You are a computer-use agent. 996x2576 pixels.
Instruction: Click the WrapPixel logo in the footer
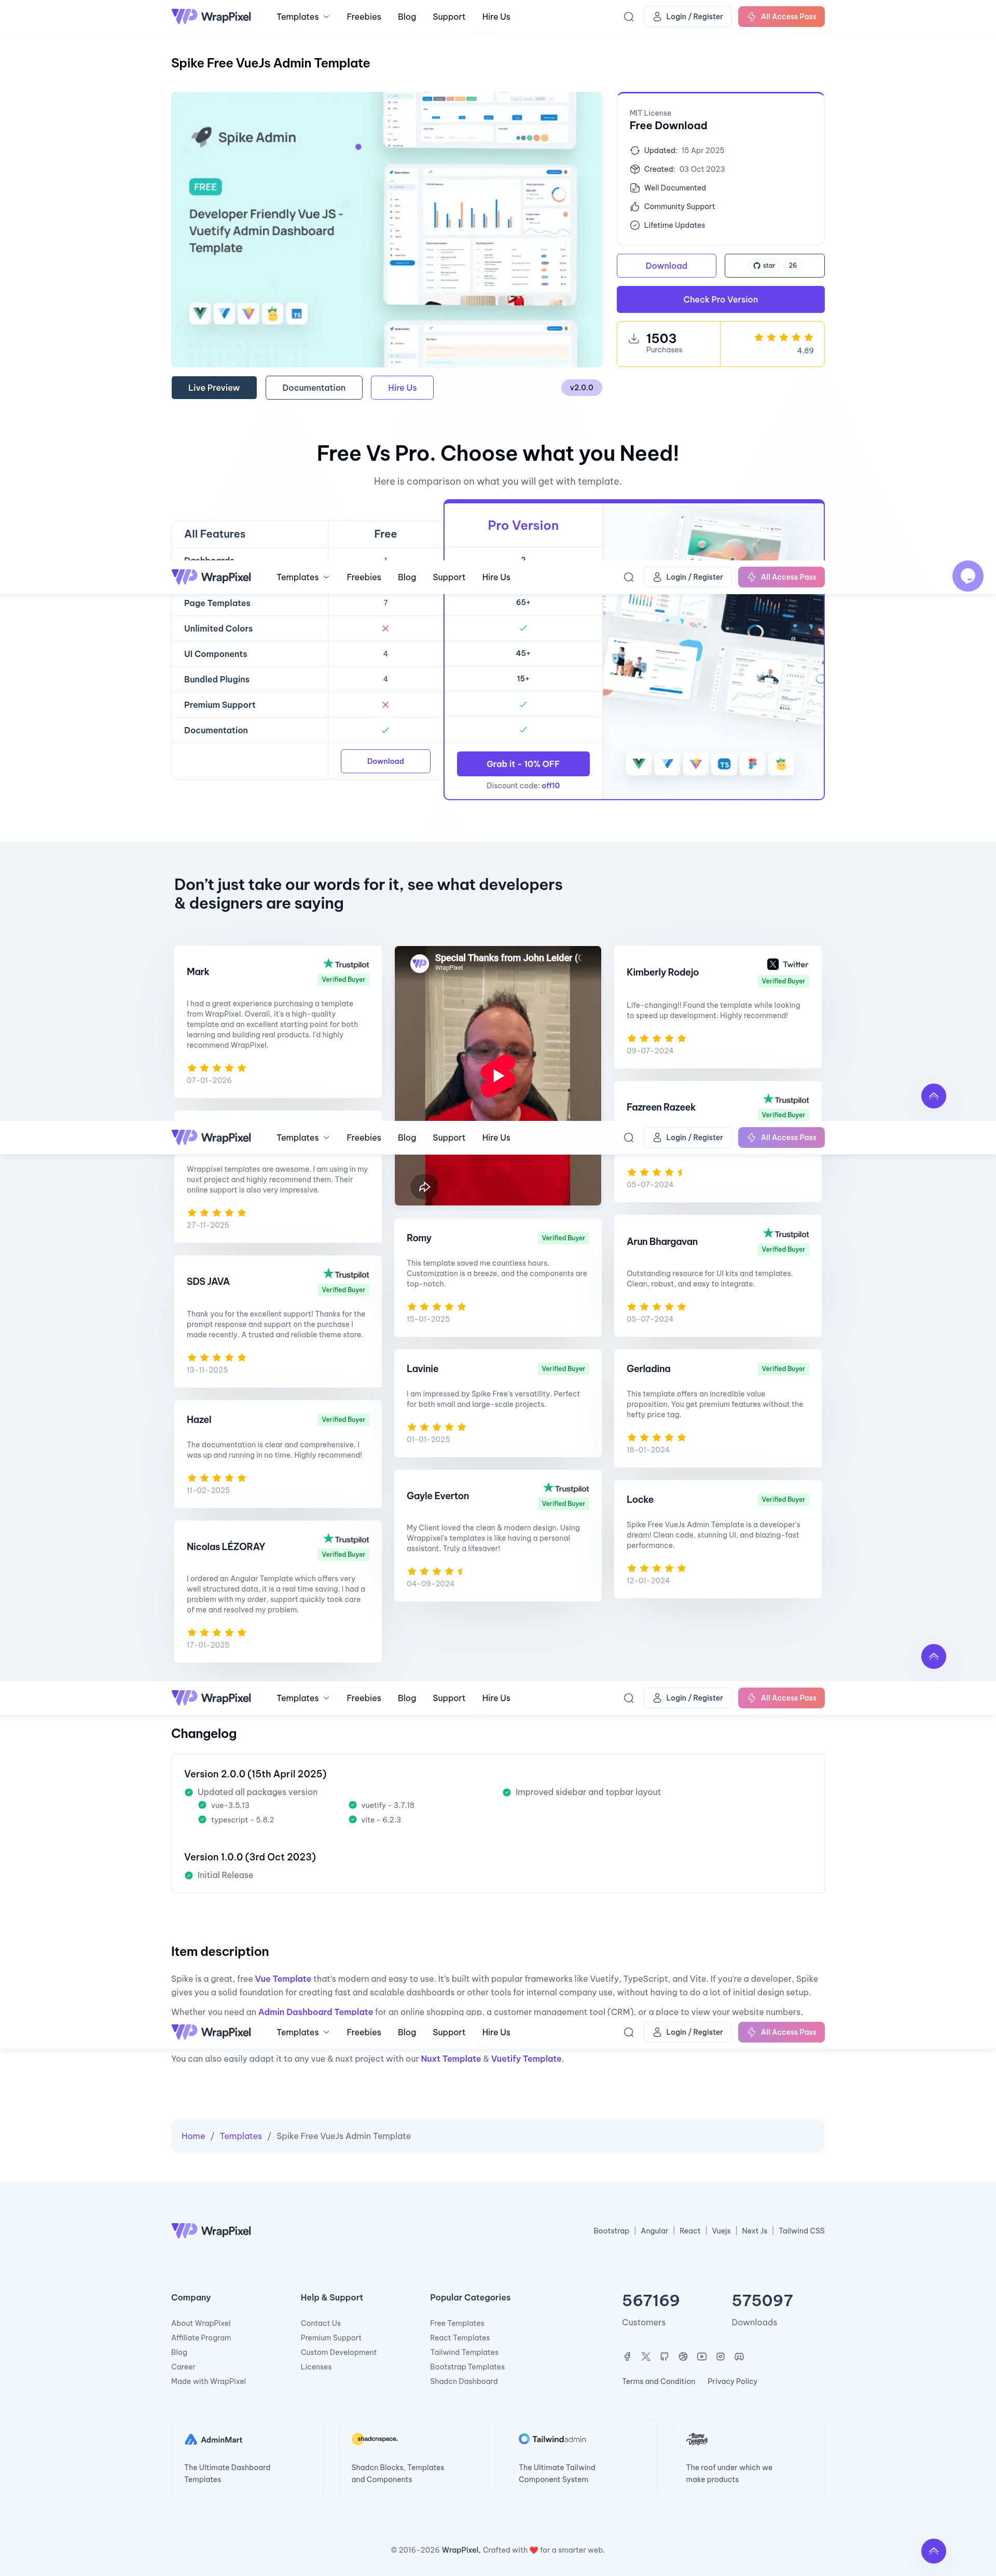coord(211,2231)
